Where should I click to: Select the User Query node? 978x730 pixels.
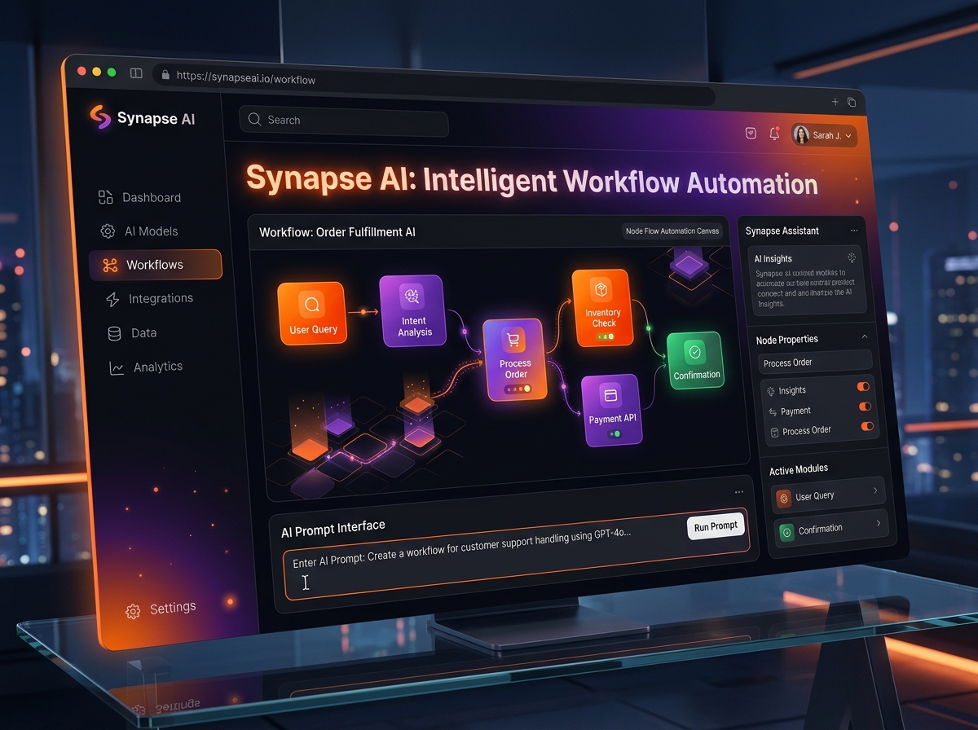[x=312, y=313]
